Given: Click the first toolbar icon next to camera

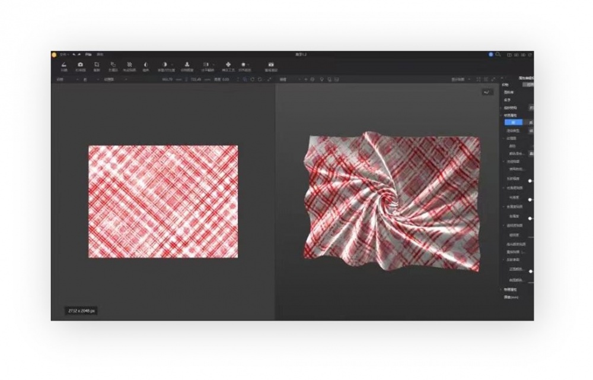Looking at the screenshot, I should coord(63,64).
